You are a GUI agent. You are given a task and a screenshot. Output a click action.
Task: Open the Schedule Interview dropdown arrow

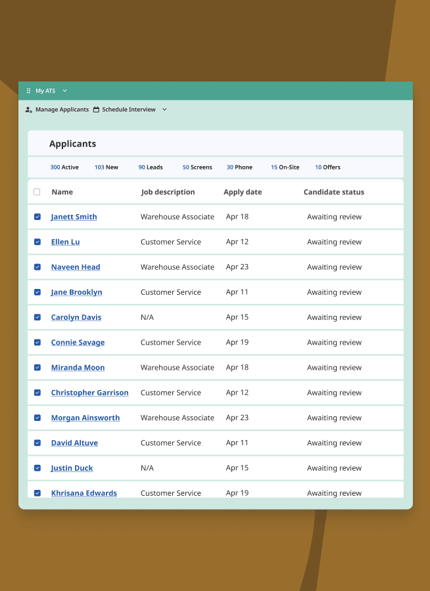click(164, 110)
